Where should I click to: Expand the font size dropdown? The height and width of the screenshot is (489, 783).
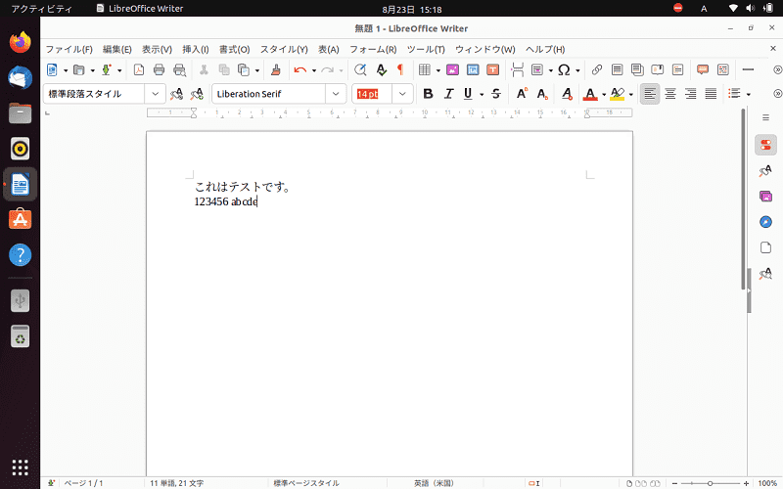(402, 94)
